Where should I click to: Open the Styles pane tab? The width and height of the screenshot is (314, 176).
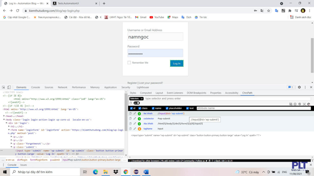133,93
